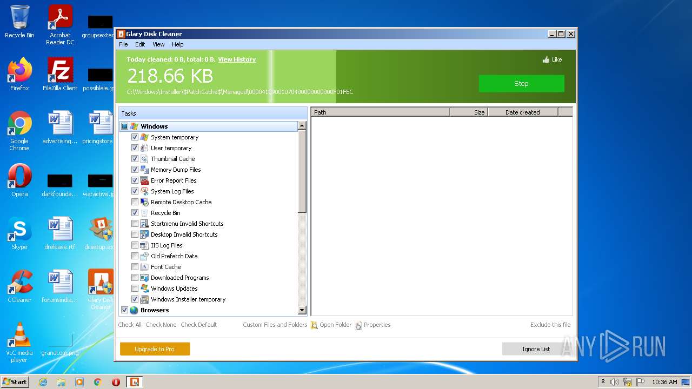The image size is (692, 389).
Task: Click the System Log Files icon
Action: 144,191
